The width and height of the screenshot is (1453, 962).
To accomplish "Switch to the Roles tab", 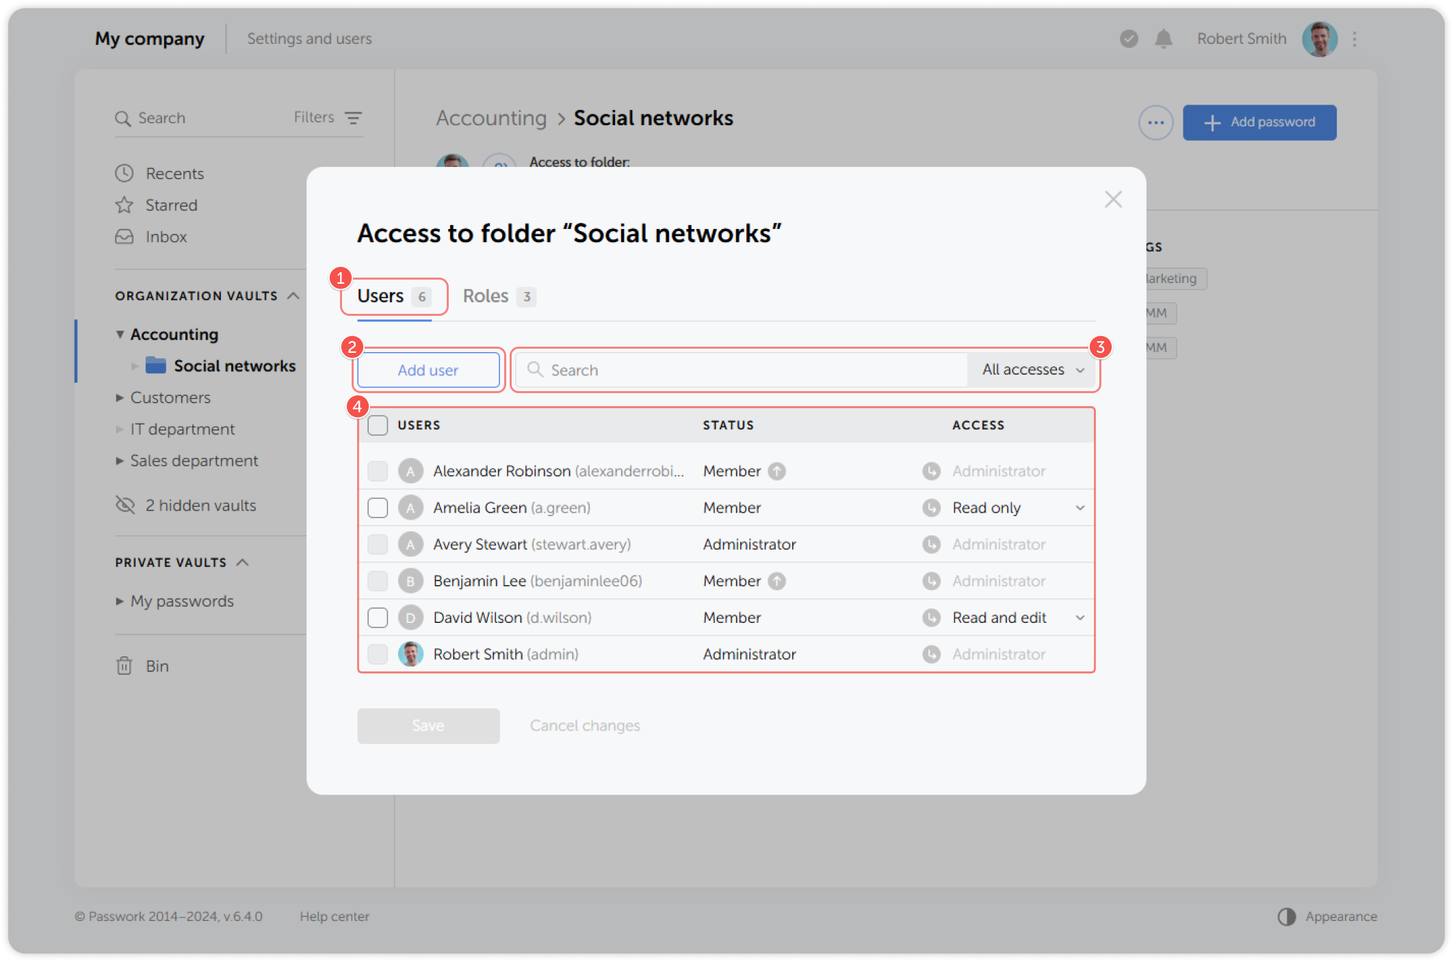I will 486,295.
